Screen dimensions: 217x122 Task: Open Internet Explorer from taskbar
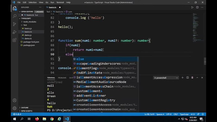pos(59,119)
